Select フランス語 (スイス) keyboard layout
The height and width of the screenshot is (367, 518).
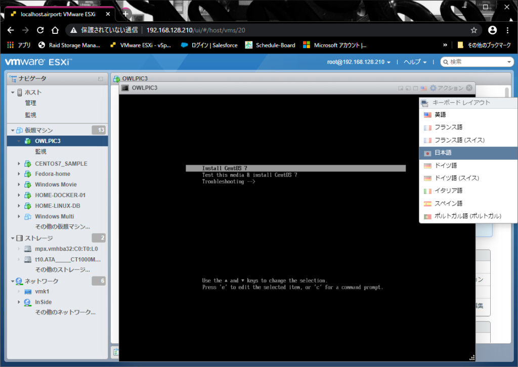click(468, 140)
